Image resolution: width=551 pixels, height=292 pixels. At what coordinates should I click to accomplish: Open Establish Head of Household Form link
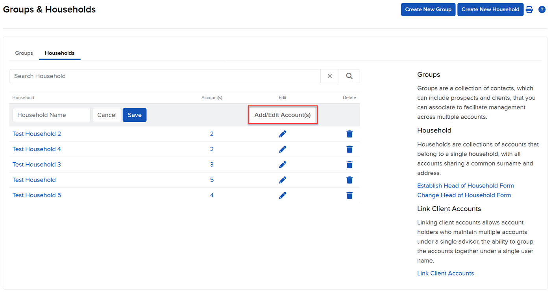pyautogui.click(x=466, y=186)
